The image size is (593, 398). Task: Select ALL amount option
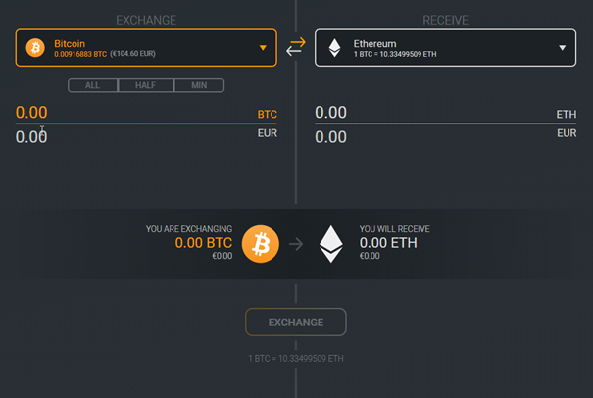pos(93,85)
